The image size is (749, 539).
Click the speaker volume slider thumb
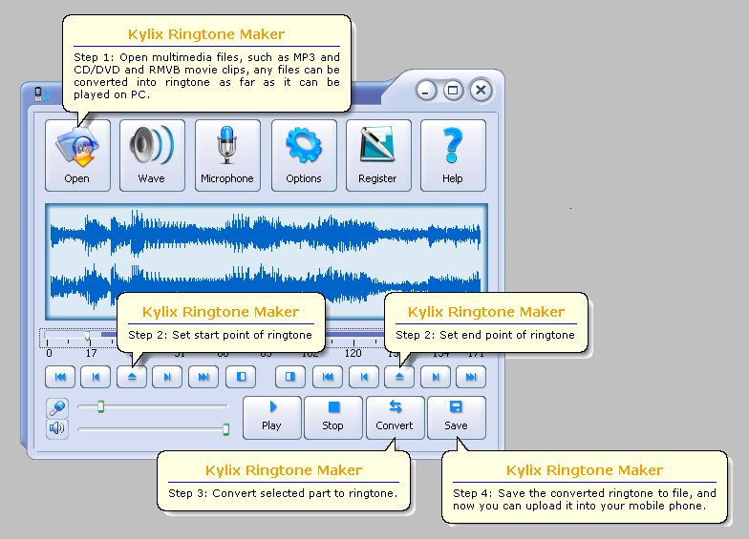pos(225,429)
